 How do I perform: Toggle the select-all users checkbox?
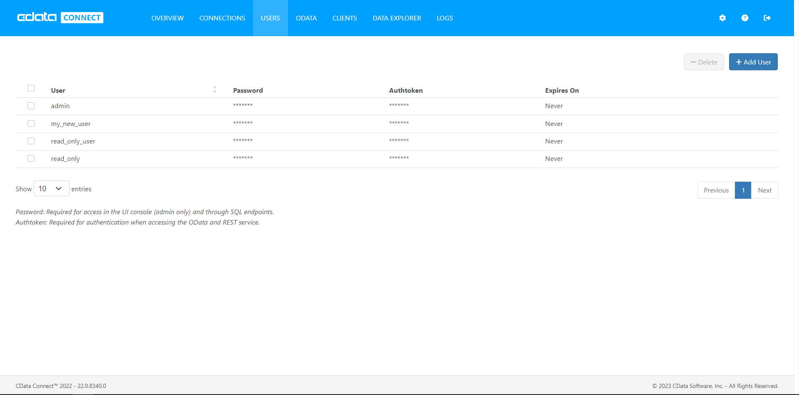pyautogui.click(x=31, y=88)
